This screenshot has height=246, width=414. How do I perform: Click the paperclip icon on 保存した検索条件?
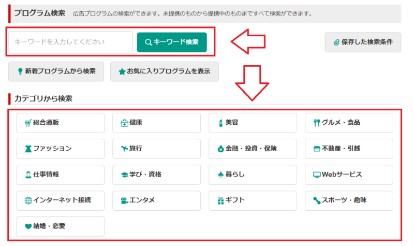[336, 42]
